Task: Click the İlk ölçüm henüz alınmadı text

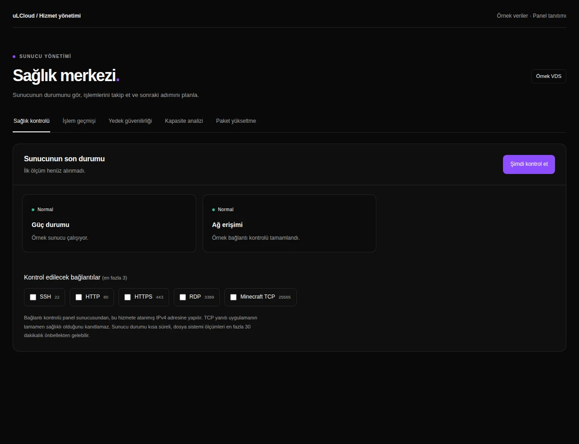Action: [55, 171]
